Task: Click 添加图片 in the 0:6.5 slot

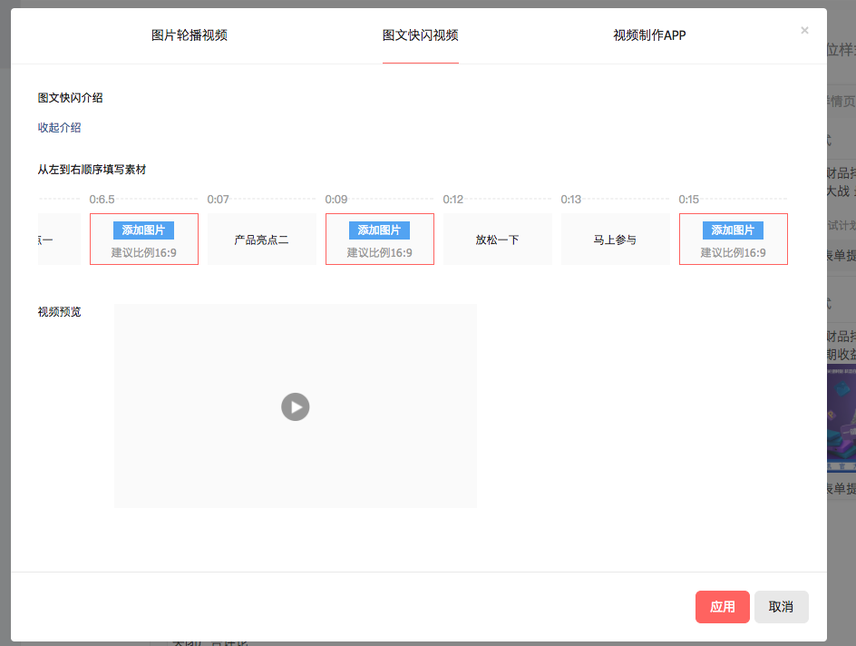Action: 143,230
